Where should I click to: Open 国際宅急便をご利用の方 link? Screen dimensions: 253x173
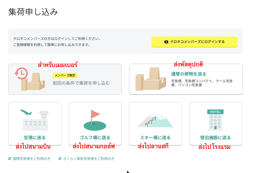32,159
